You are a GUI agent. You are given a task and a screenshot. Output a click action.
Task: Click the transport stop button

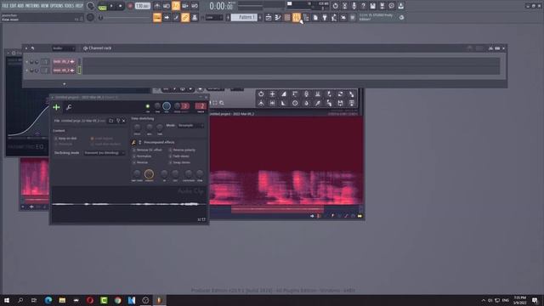pos(121,6)
